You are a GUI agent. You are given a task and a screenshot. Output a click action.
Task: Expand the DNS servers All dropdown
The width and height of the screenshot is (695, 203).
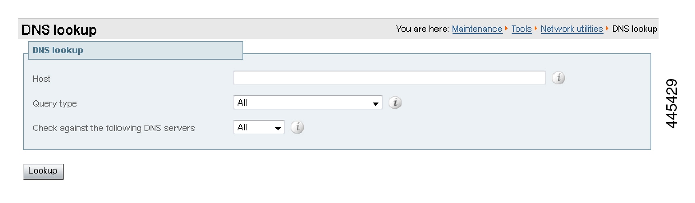coord(259,127)
